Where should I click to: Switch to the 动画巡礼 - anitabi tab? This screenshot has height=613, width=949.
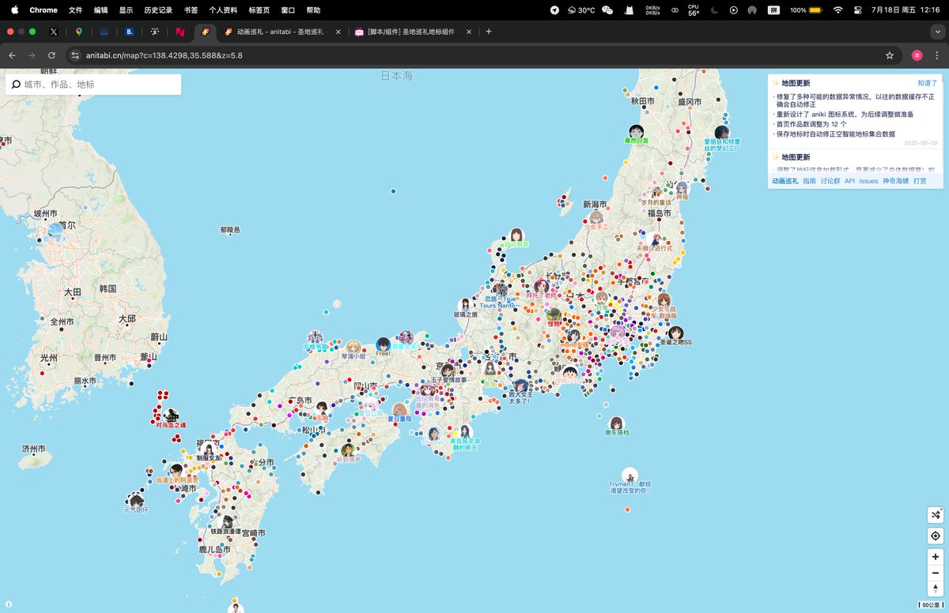(x=283, y=32)
